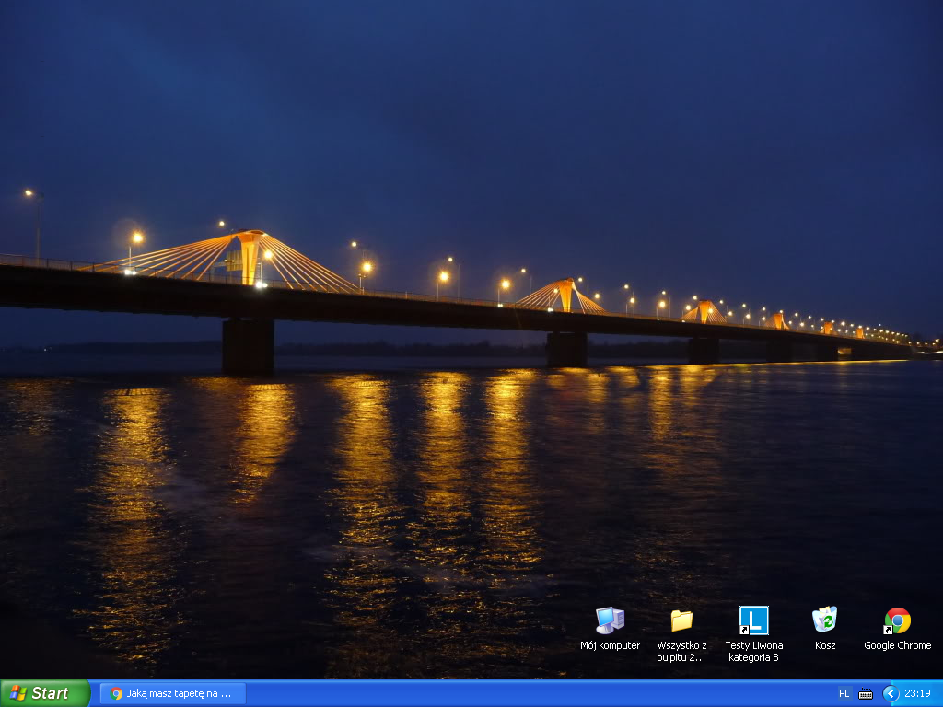Select the Wszystko z pulpitu folder icon
The height and width of the screenshot is (707, 943).
[x=681, y=620]
